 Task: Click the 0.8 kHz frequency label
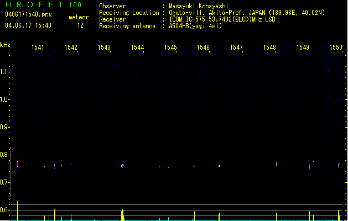click(x=4, y=155)
